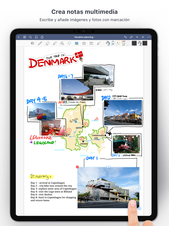Select the Pen tool
Screen dimensions: 169x226
pos(40,43)
